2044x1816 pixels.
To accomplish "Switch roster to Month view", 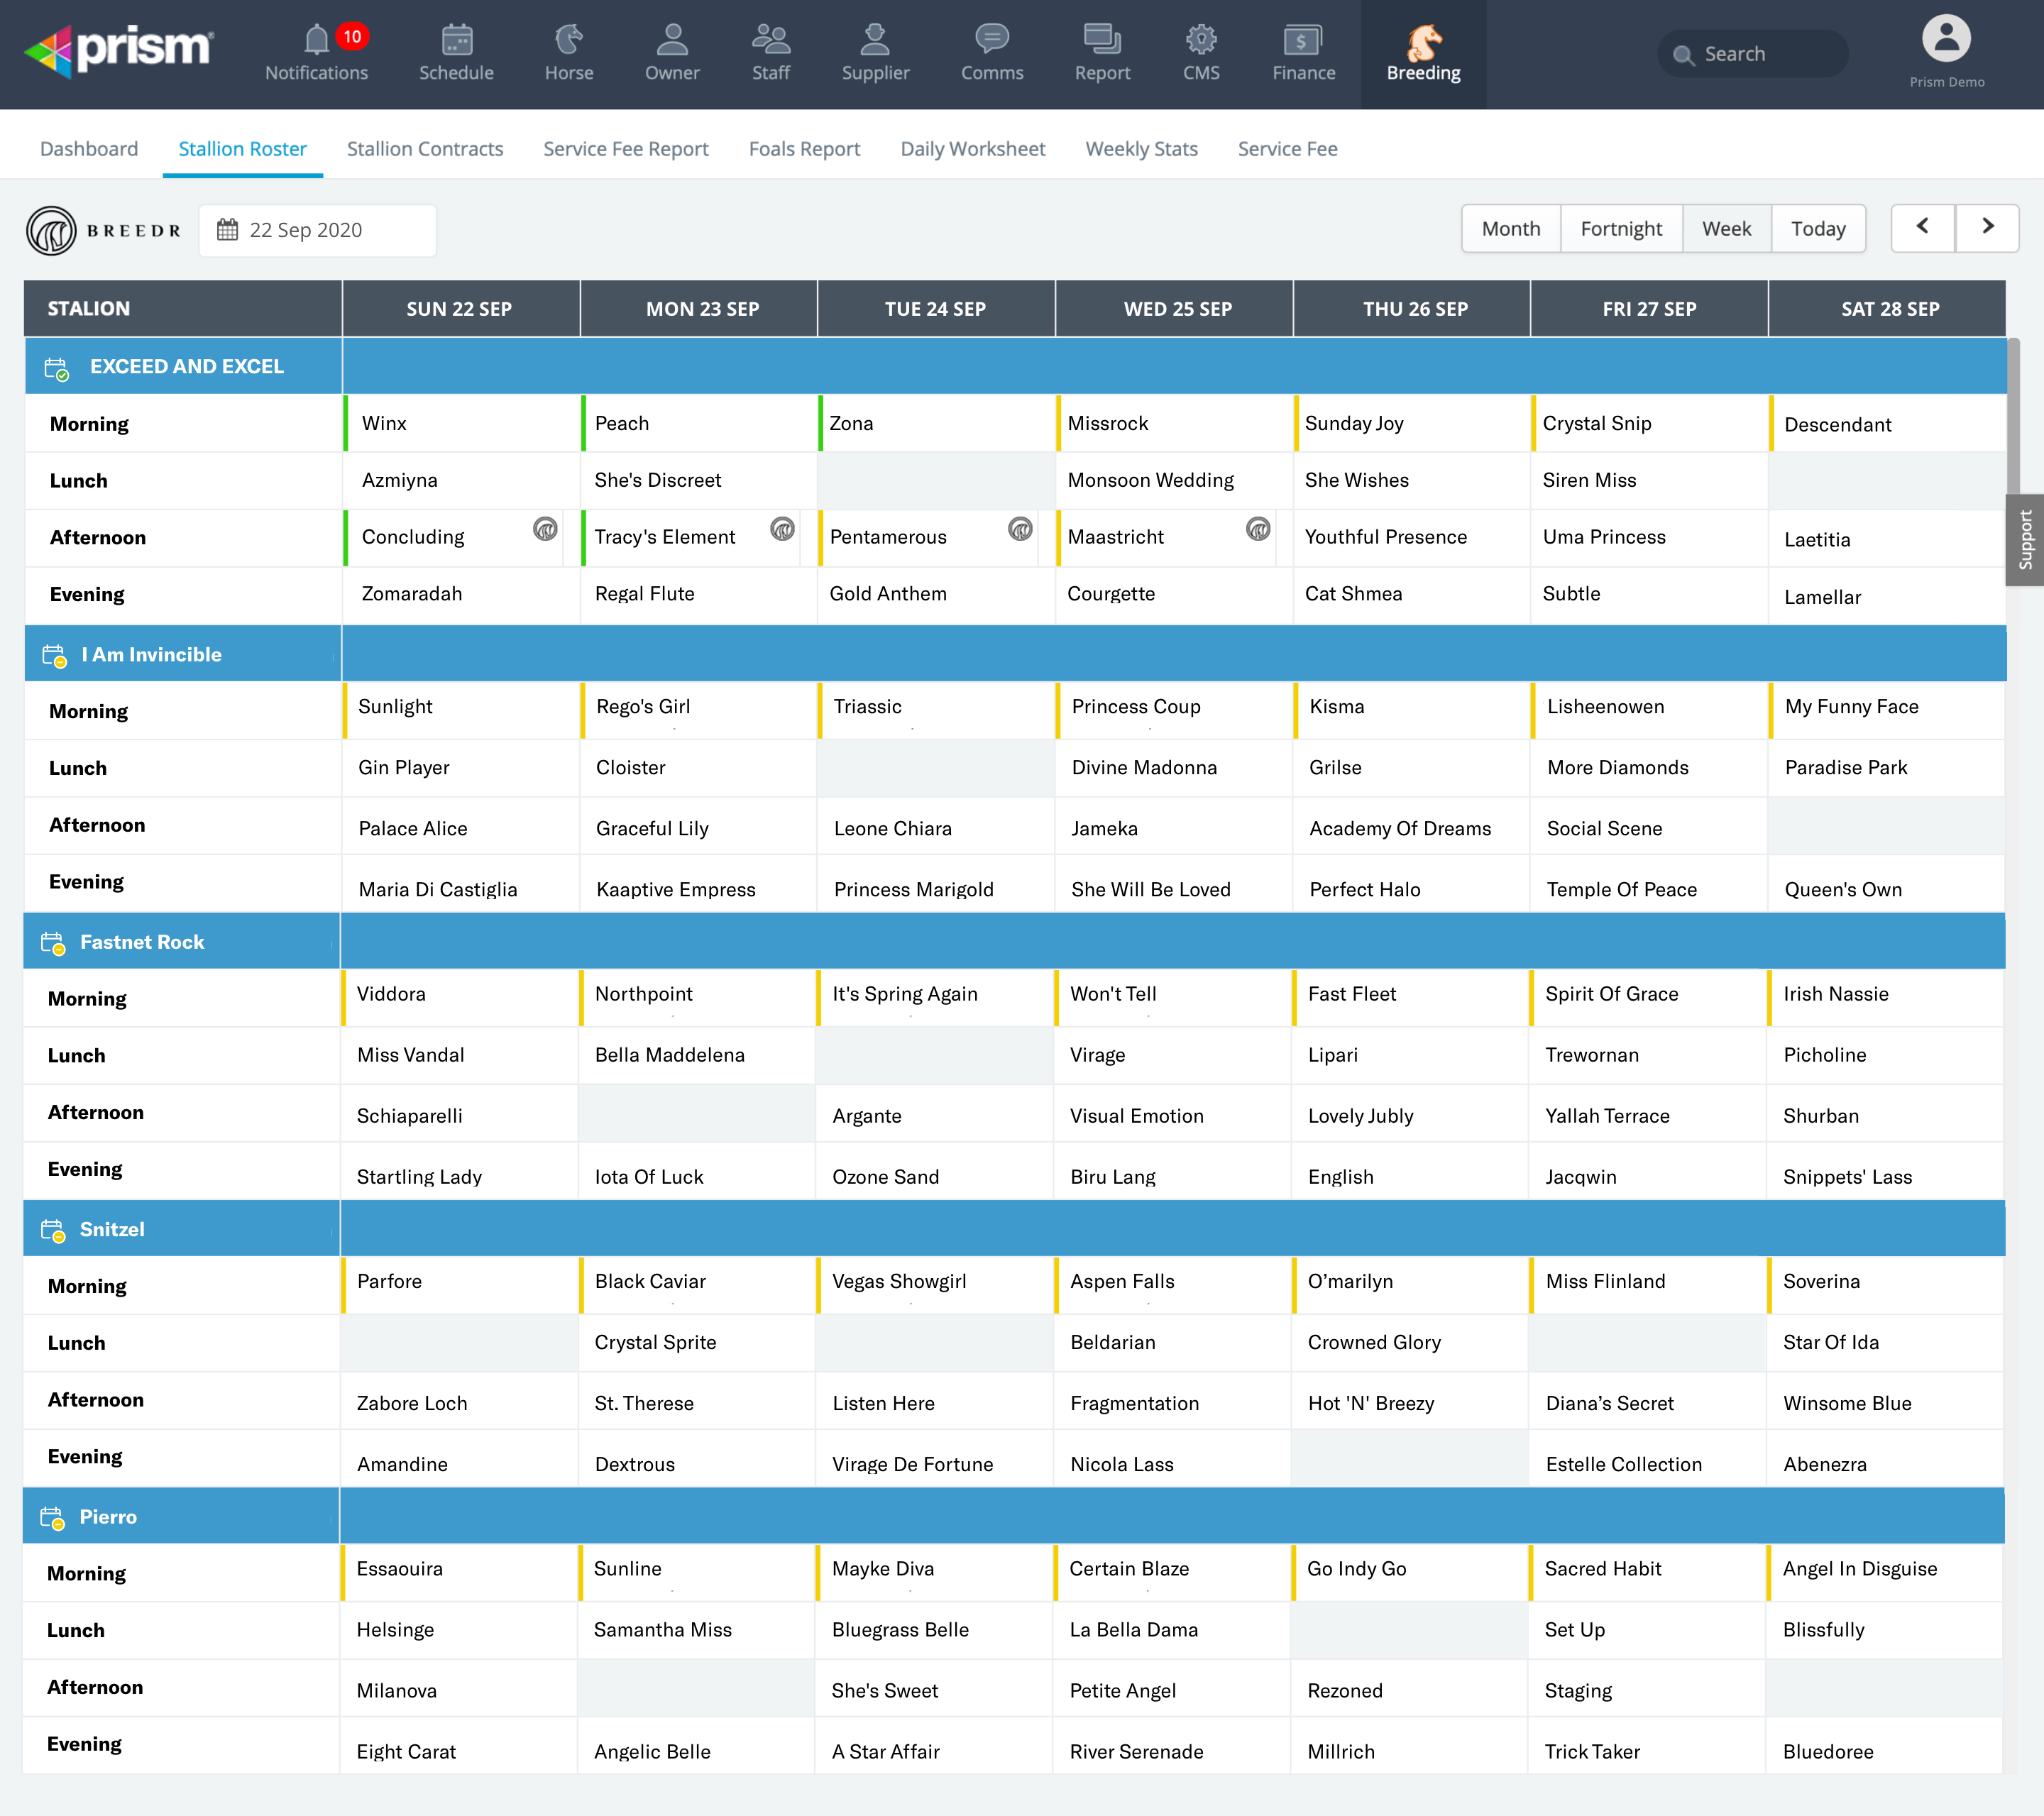I will (1510, 229).
